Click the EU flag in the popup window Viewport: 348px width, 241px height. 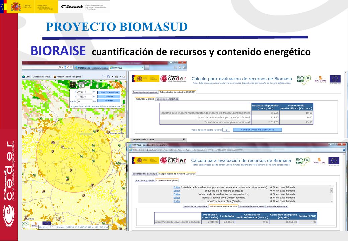coord(334,161)
